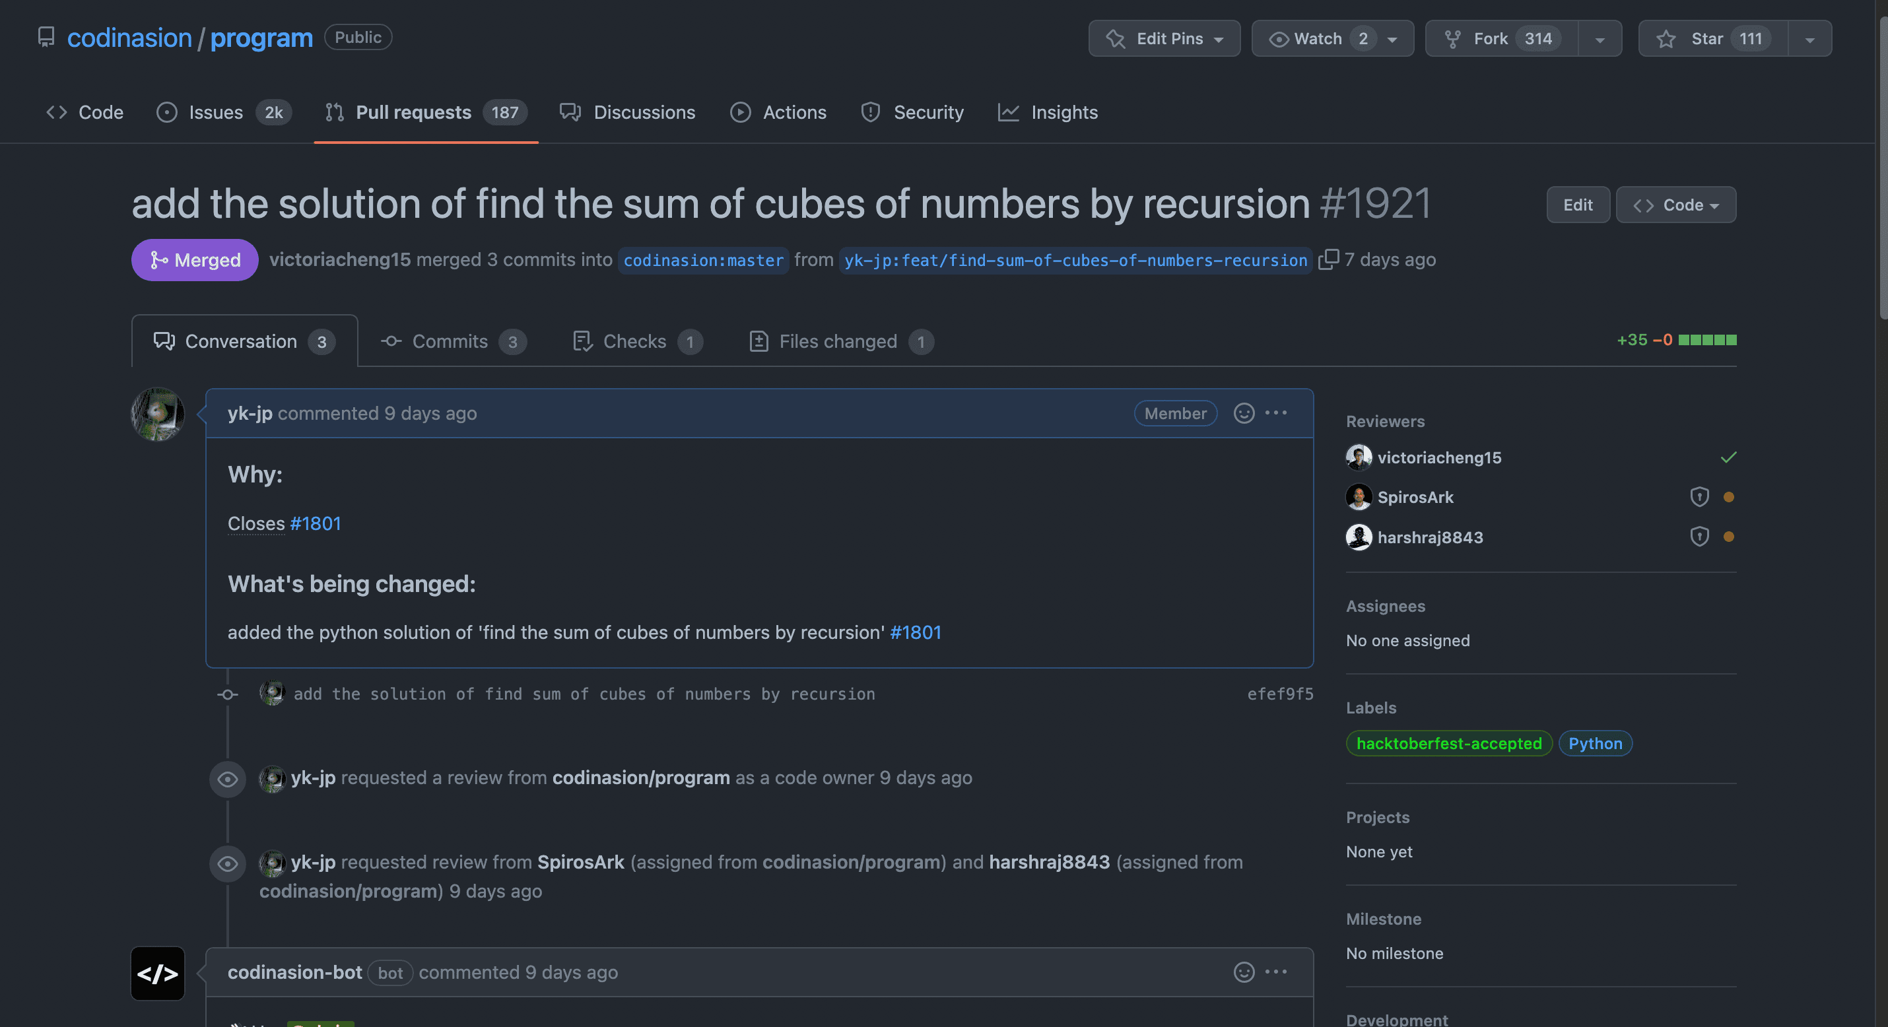Open the Actions repository tab
This screenshot has width=1888, height=1027.
778,112
